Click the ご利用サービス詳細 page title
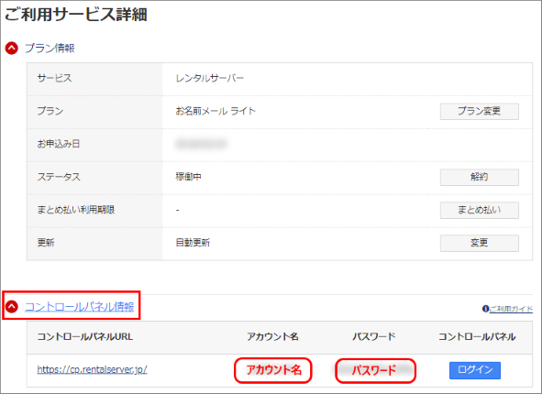 (76, 15)
